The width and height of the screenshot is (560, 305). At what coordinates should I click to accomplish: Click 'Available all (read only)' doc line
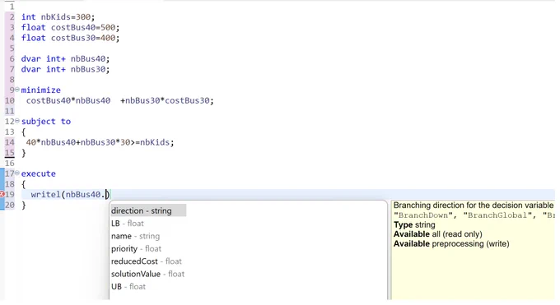pyautogui.click(x=438, y=234)
